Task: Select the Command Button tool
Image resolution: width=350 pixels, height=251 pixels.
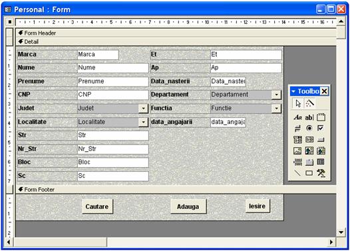Action: point(321,140)
